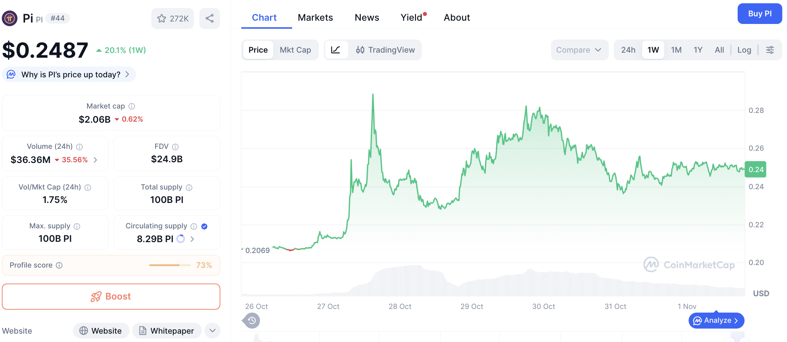
Task: Click the Buy PI button
Action: 760,13
